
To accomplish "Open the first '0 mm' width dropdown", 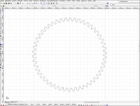I will 58,6.
